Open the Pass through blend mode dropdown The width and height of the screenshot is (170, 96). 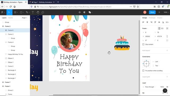(150, 87)
